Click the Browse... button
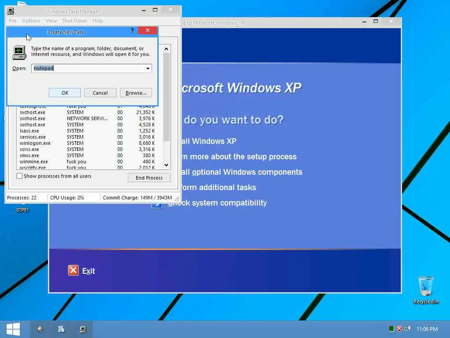Image resolution: width=450 pixels, height=338 pixels. click(x=136, y=93)
